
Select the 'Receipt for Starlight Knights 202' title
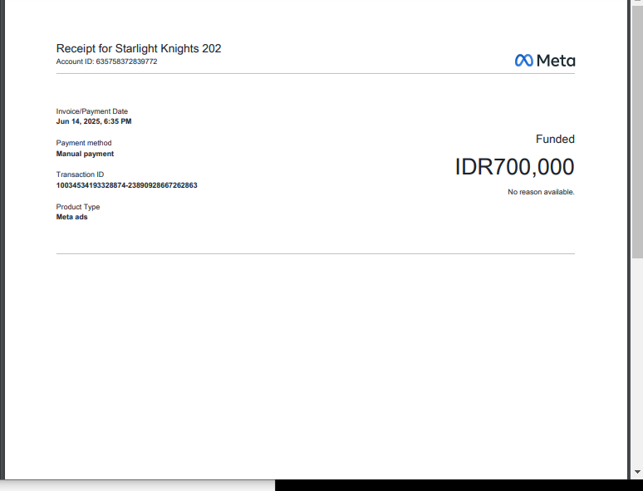pyautogui.click(x=139, y=48)
